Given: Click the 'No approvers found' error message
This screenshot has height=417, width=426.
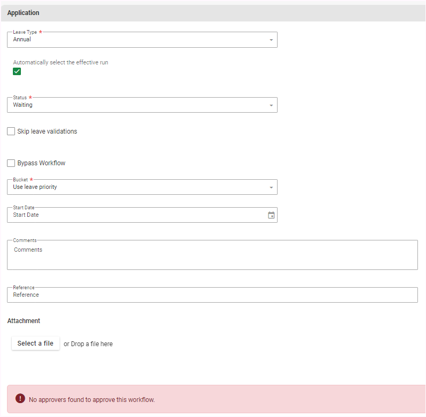Looking at the screenshot, I should (x=92, y=400).
